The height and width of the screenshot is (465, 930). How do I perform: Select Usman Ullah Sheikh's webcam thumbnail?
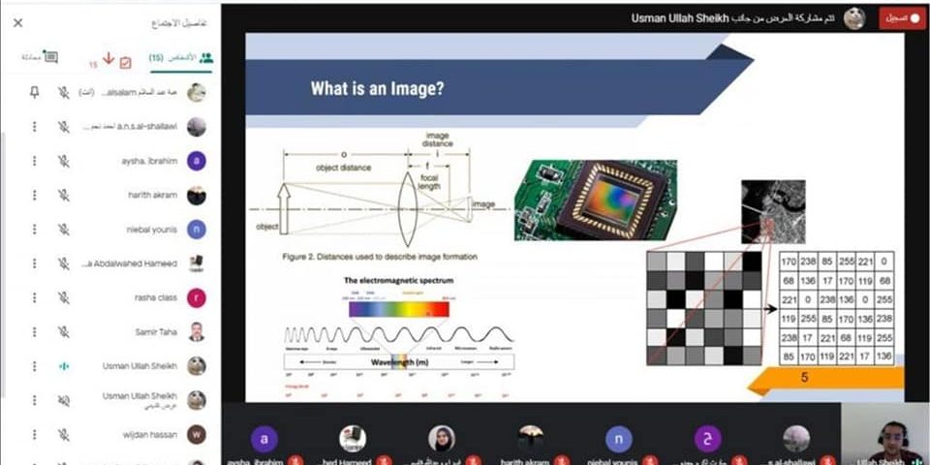(884, 433)
